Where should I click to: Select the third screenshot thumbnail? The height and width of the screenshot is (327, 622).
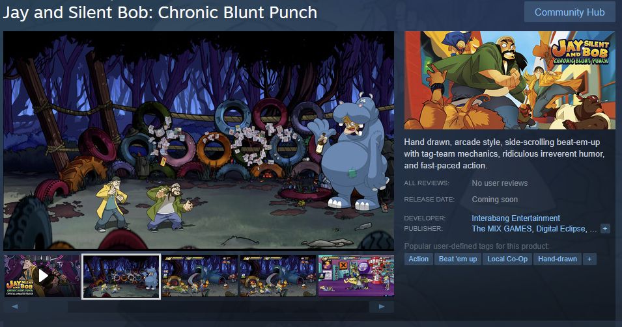click(199, 276)
